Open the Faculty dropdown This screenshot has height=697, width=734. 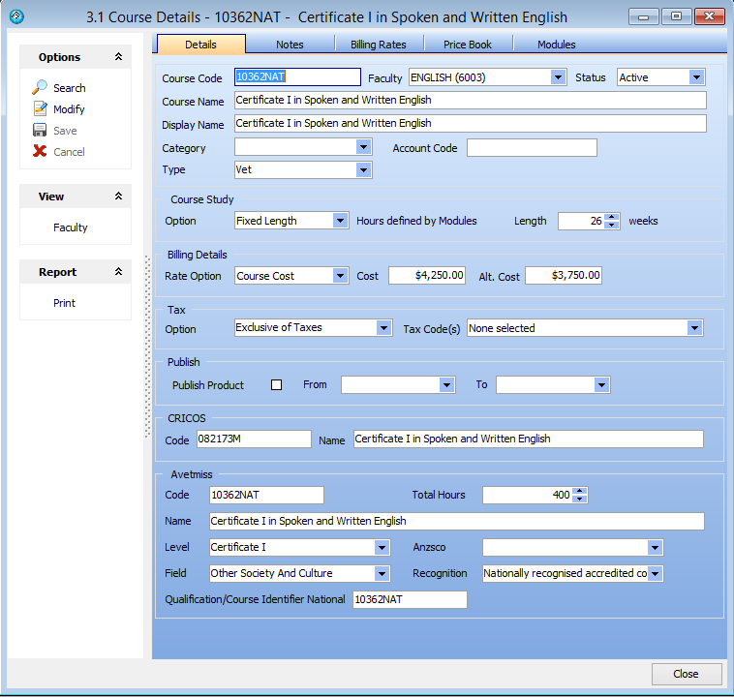tap(558, 77)
